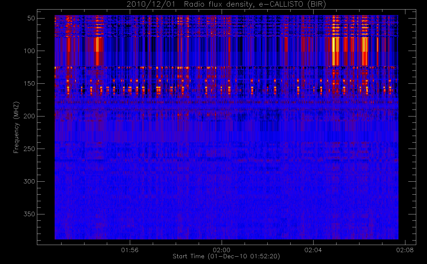Click the 150 frequency tick label

click(x=29, y=84)
